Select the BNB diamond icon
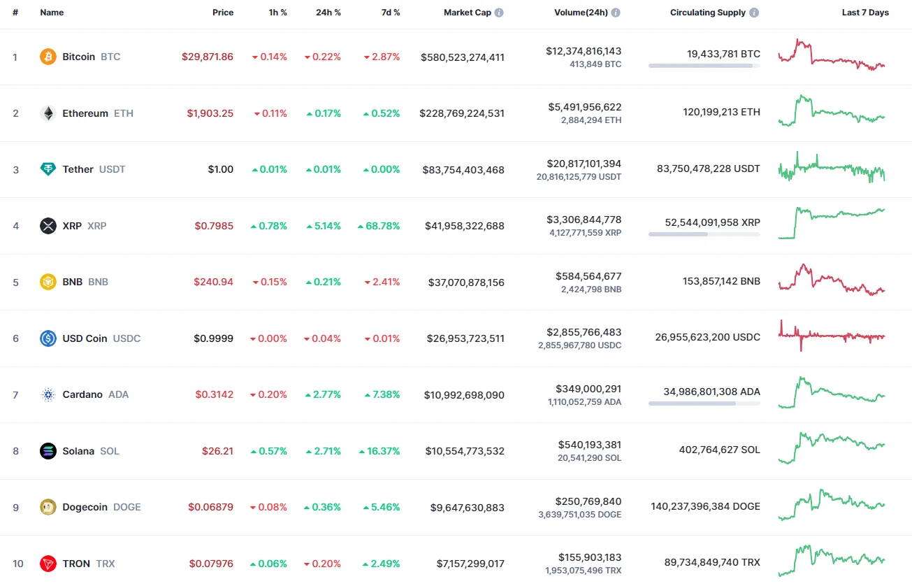 point(48,282)
